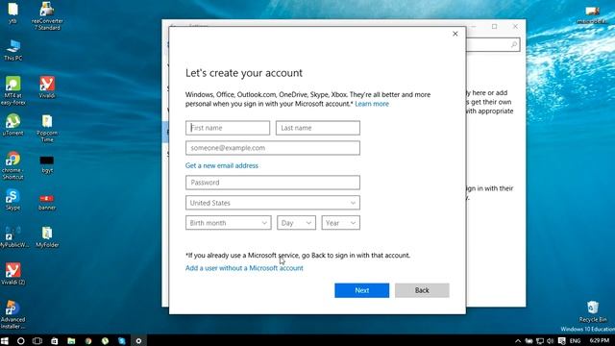Click the Back button
The image size is (615, 346).
point(422,290)
